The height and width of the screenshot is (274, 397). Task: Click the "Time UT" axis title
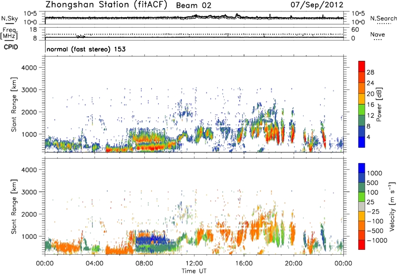point(194,271)
